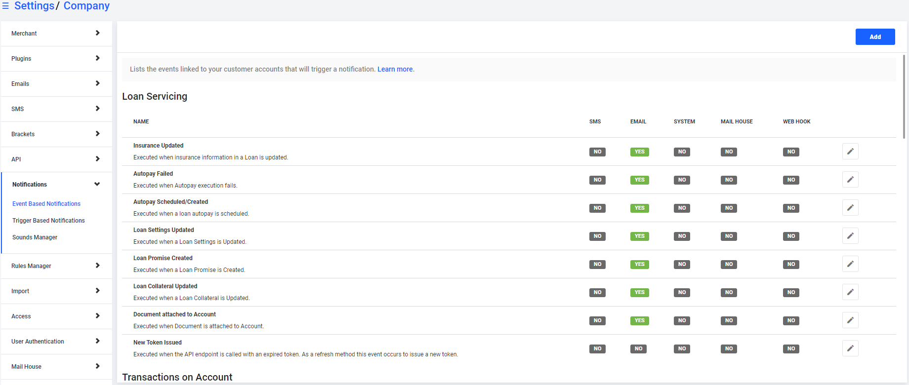Expand the Rules Manager section
The height and width of the screenshot is (385, 909).
point(56,266)
